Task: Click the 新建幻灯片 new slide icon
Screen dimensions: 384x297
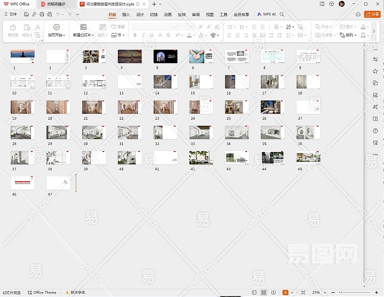Action: 83,27
